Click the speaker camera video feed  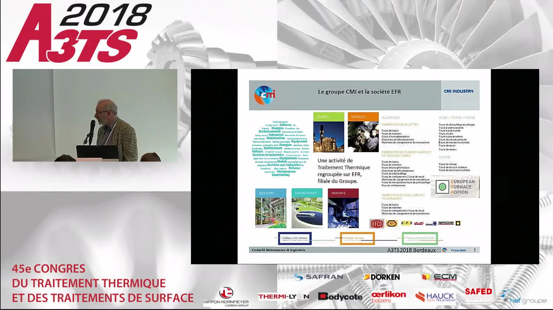click(95, 115)
